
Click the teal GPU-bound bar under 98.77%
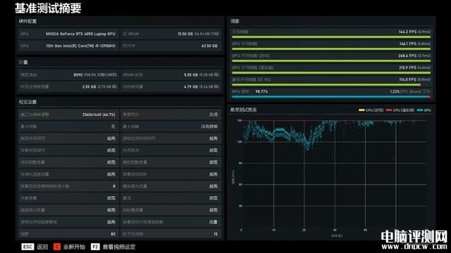330,97
